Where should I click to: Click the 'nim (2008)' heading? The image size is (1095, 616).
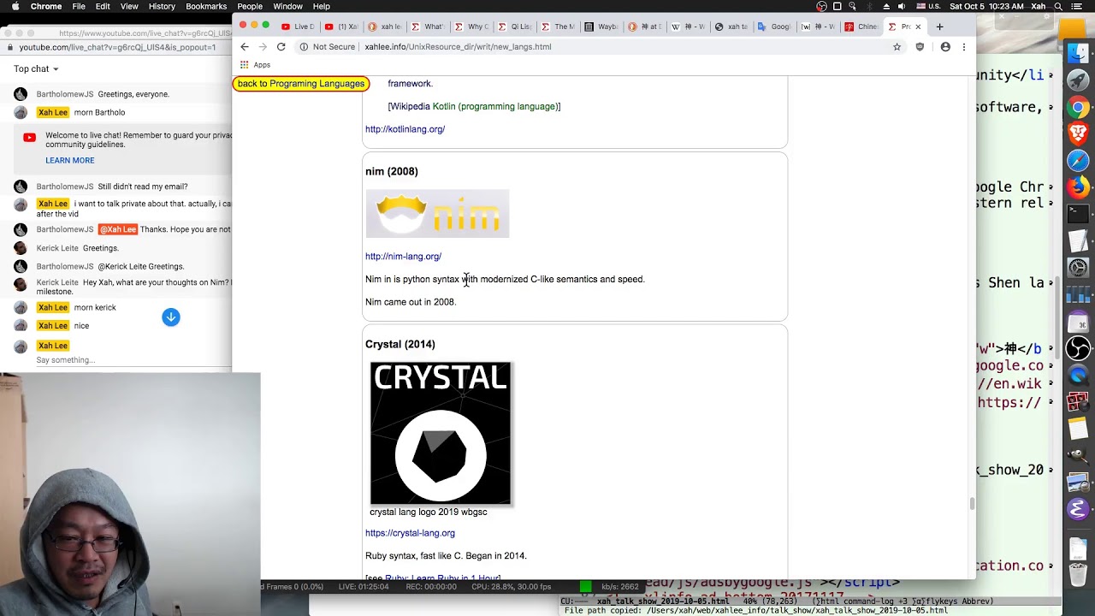(392, 172)
